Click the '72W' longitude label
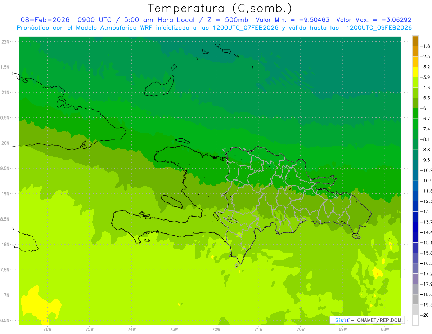The height and width of the screenshot is (334, 432). click(216, 329)
